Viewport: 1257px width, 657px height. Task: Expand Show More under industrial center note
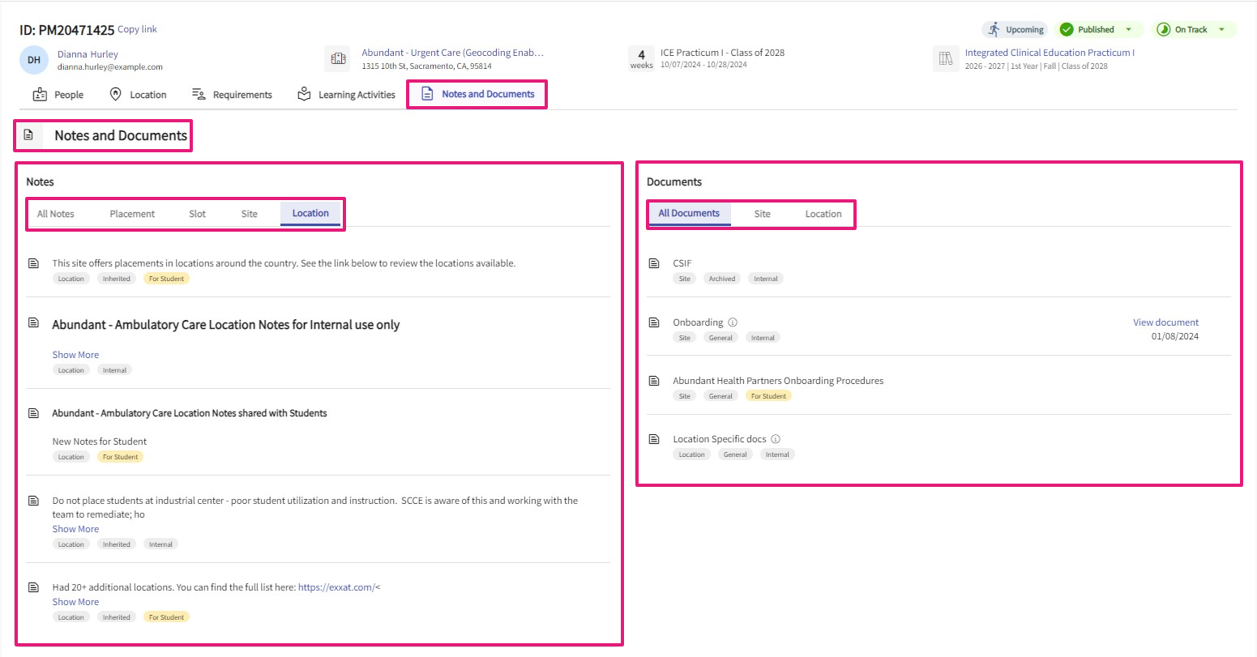coord(75,529)
